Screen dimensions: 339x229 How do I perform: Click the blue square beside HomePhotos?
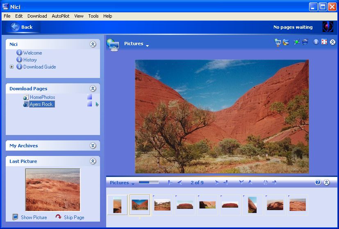pyautogui.click(x=89, y=97)
